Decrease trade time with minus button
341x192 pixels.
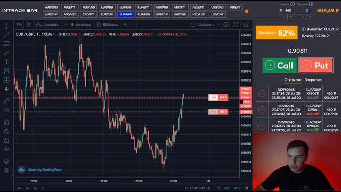click(303, 17)
